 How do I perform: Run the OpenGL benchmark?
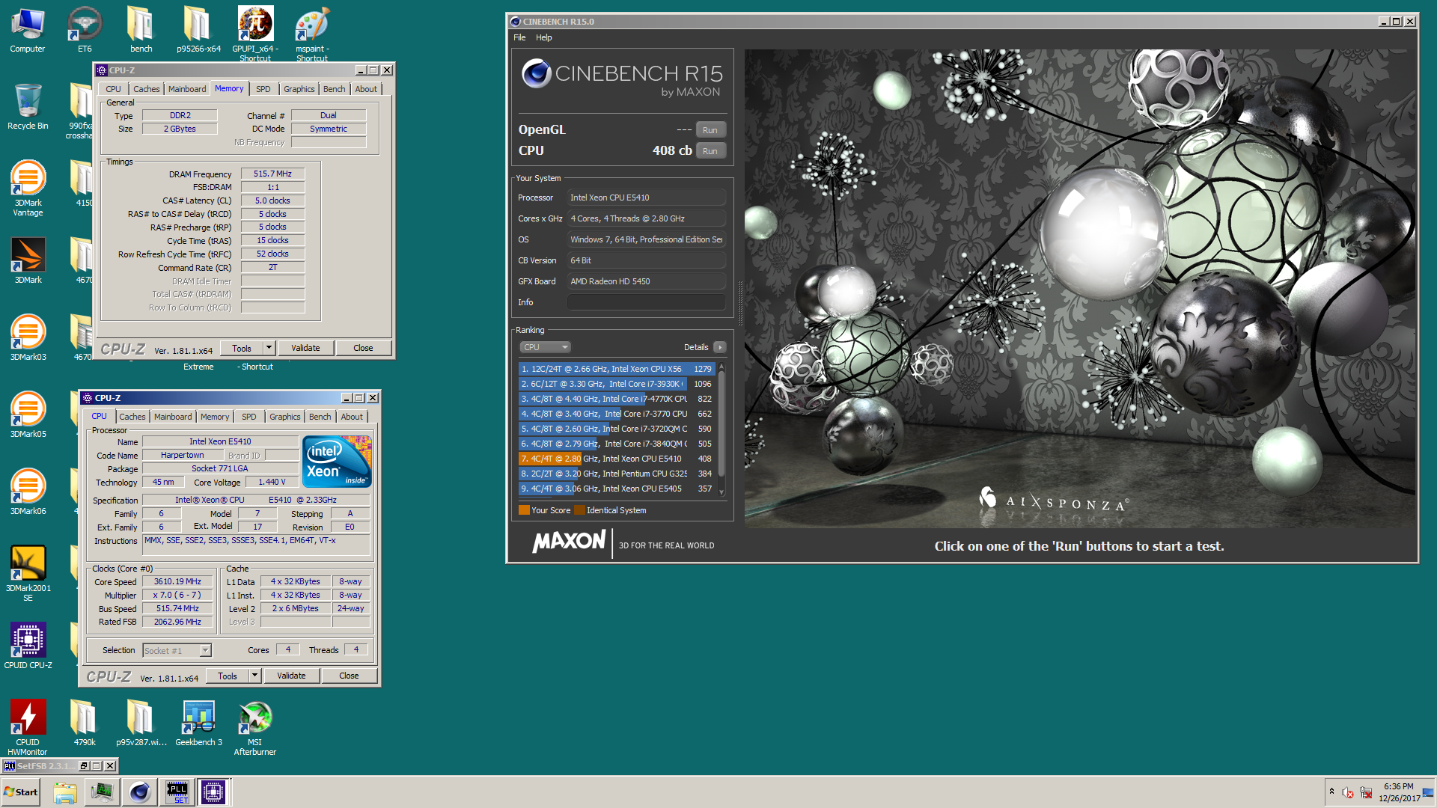coord(710,130)
